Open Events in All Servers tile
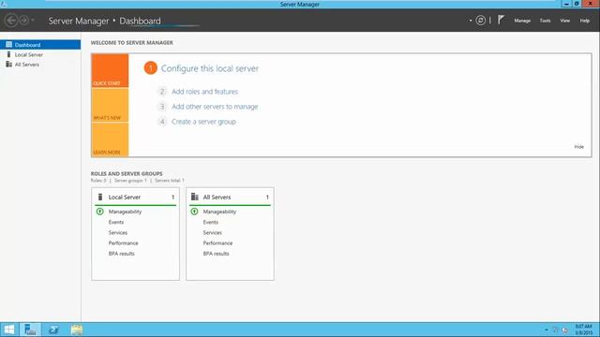Screen dimensions: 600x337 click(210, 222)
